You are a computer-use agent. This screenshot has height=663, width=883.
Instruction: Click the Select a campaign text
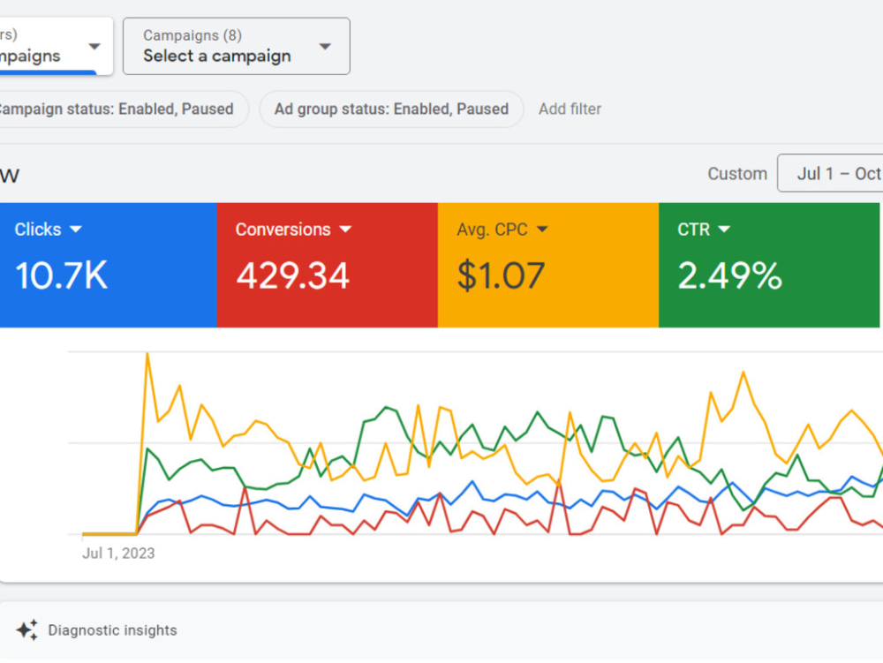click(x=217, y=56)
